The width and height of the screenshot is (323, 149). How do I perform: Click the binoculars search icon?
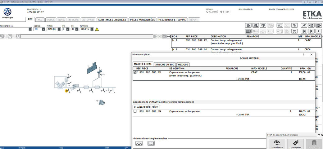coord(263,25)
